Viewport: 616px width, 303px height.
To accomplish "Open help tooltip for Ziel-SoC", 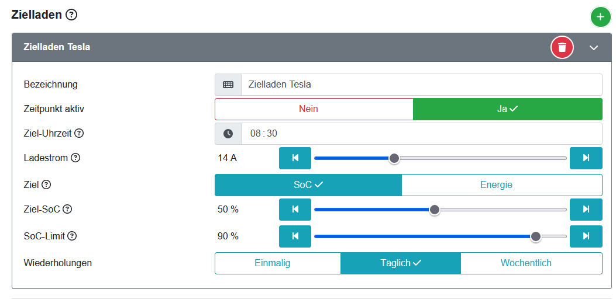I will click(x=67, y=209).
